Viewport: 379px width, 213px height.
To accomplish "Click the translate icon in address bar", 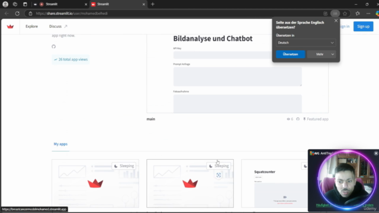I will click(x=335, y=14).
